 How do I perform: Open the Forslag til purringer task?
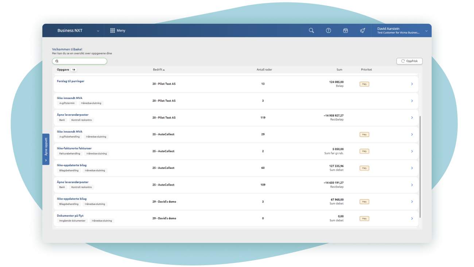coord(70,81)
